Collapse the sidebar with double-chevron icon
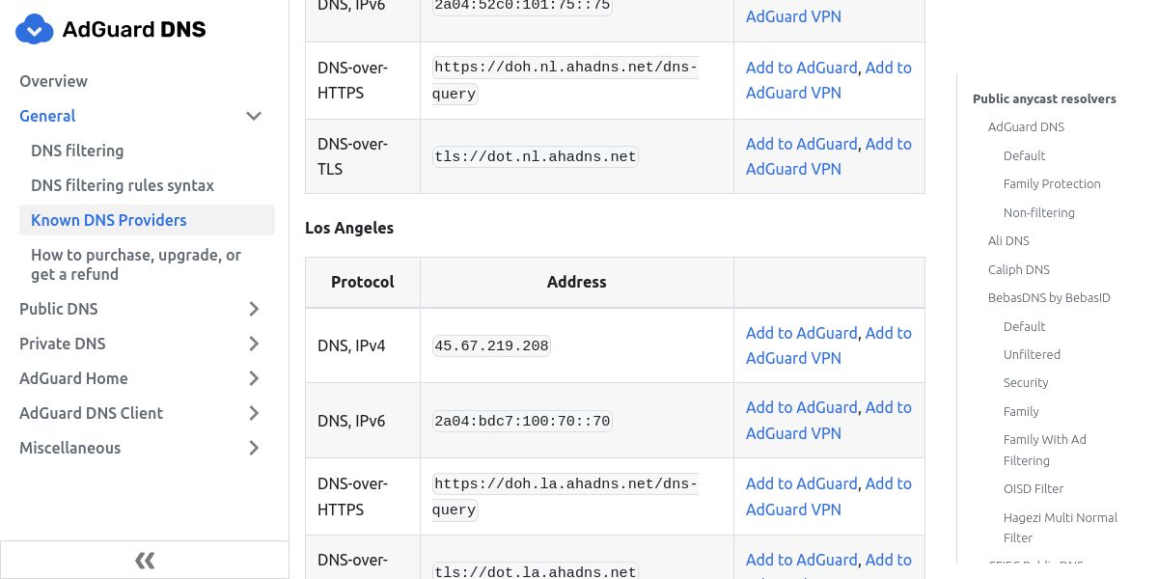1158x579 pixels. (x=145, y=560)
